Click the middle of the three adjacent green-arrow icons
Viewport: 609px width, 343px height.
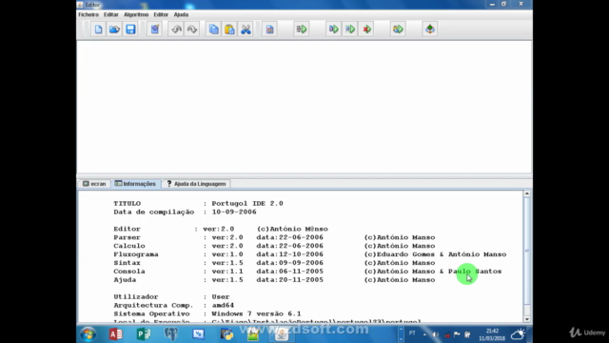[350, 30]
